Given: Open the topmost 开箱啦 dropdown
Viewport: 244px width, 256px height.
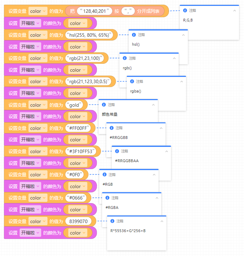Looking at the screenshot, I should click(x=30, y=23).
